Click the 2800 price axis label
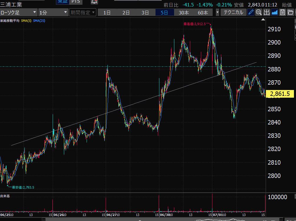296x221 pixels. pos(274,176)
